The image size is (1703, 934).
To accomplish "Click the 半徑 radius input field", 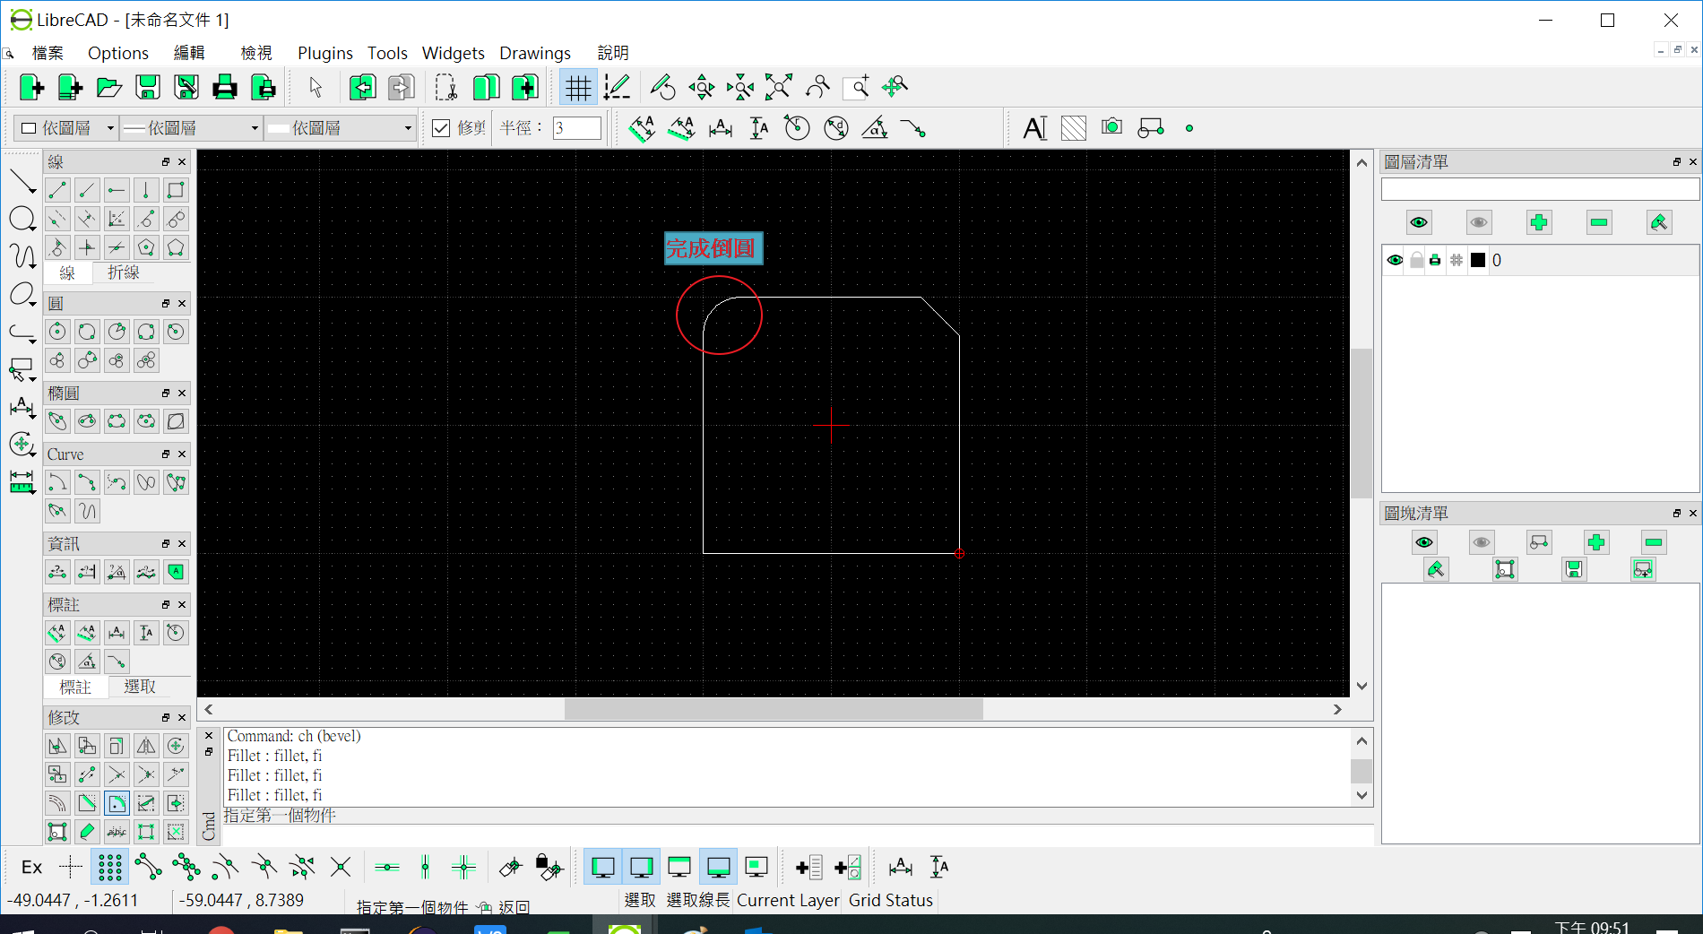I will pos(576,128).
